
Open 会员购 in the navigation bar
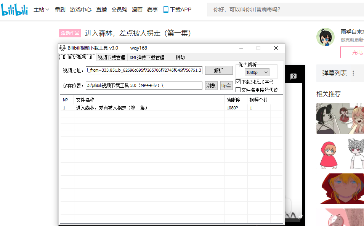coord(119,10)
